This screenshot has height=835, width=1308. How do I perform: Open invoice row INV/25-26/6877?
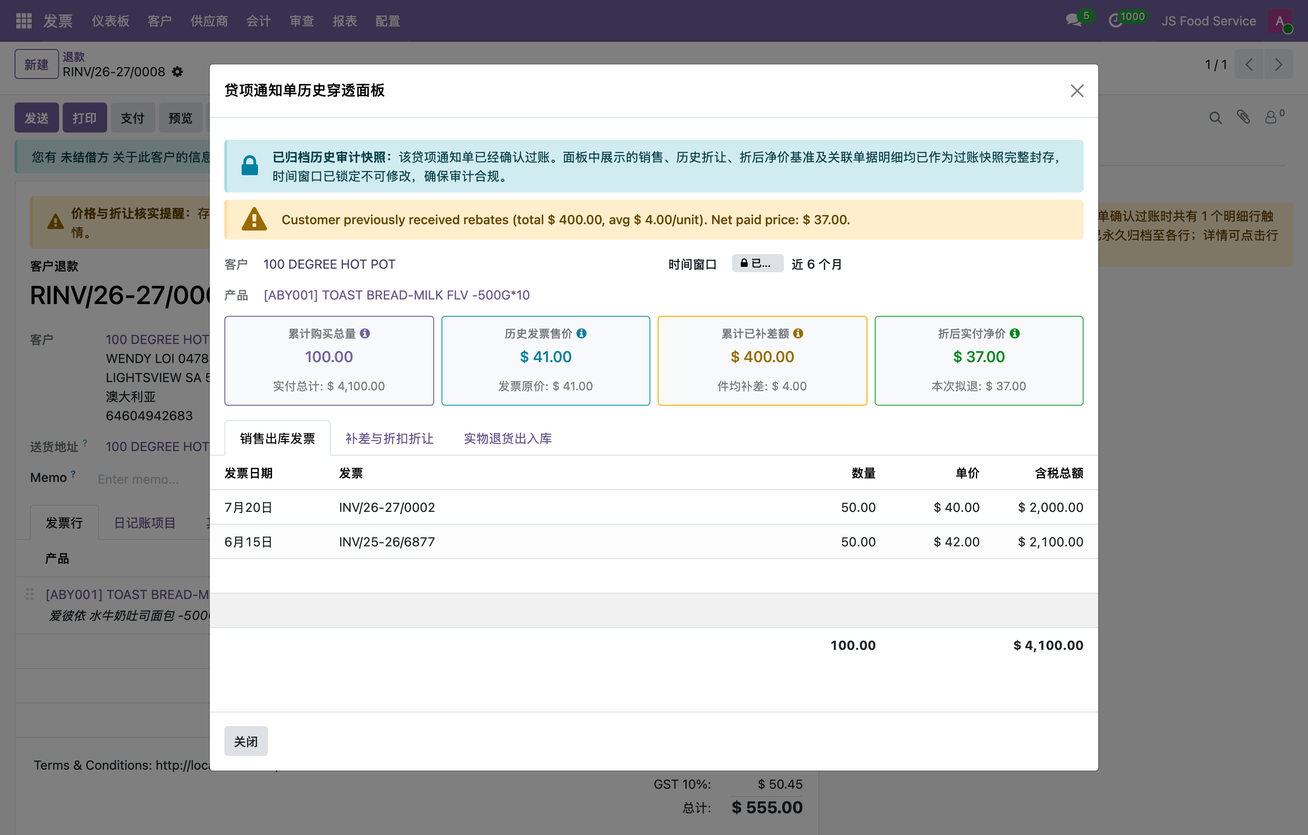pyautogui.click(x=654, y=541)
